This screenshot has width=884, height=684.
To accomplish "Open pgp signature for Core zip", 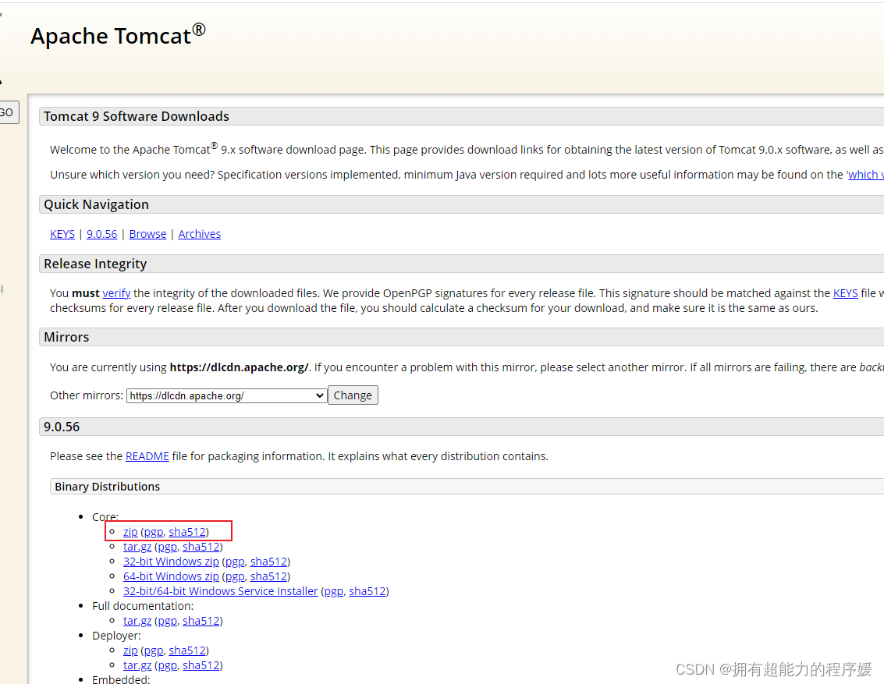I will [x=154, y=532].
